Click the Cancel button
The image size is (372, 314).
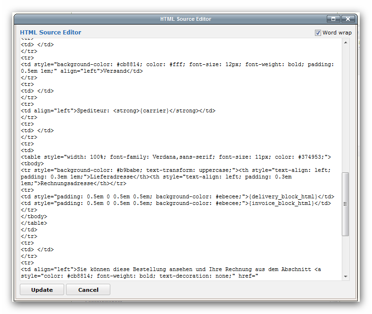[88, 290]
